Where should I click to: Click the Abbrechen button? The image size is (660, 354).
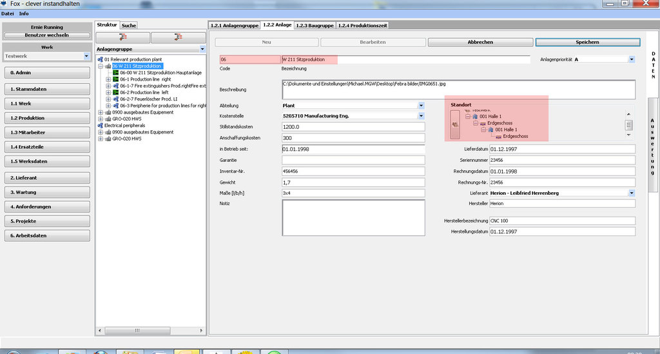(480, 42)
